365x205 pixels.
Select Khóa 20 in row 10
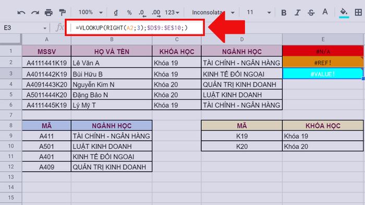pos(323,146)
